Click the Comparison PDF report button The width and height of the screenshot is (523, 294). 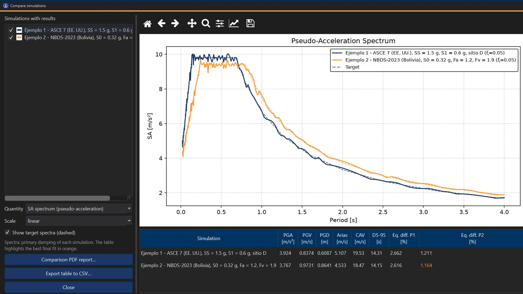69,260
